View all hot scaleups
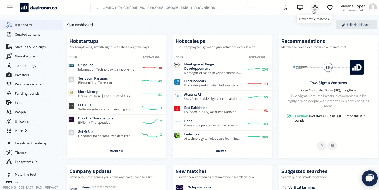Image resolution: width=379 pixels, height=190 pixels. coord(222,151)
